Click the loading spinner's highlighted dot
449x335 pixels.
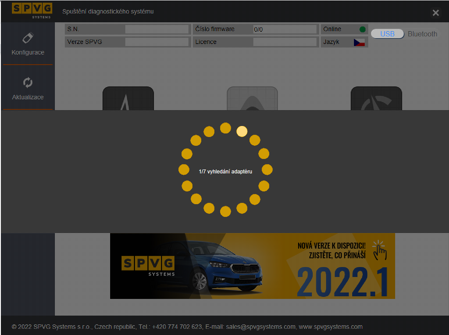tap(242, 131)
